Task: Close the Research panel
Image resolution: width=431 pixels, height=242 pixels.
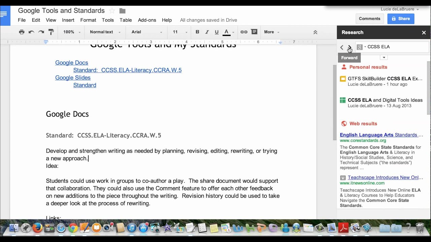Action: [424, 33]
